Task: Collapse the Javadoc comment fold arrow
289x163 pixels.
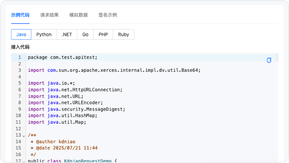Action: 24,135
